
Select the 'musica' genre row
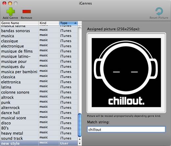[39, 36]
